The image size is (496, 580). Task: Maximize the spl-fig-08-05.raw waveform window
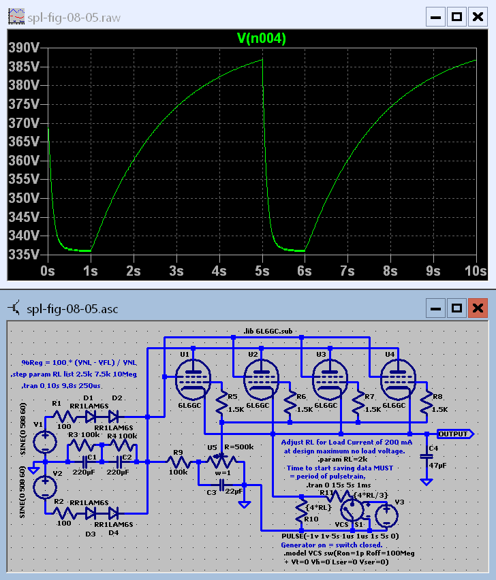[x=456, y=16]
